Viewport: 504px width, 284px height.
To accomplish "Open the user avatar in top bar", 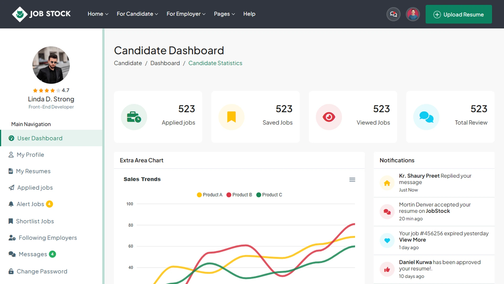I will click(x=413, y=14).
